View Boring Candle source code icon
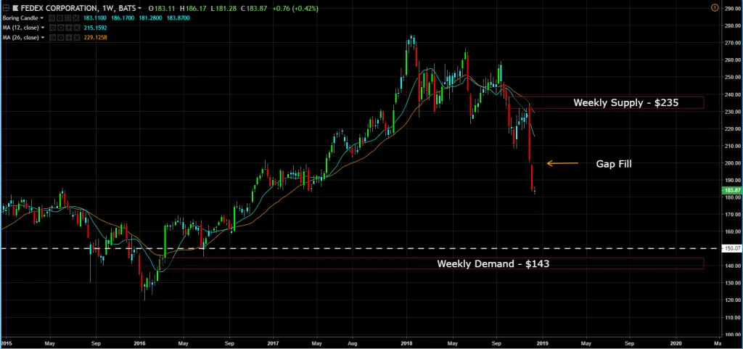Screen dimensions: 743x349 (67, 18)
